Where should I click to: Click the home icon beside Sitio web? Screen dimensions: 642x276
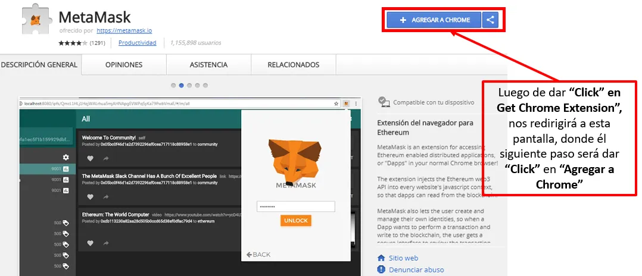381,258
